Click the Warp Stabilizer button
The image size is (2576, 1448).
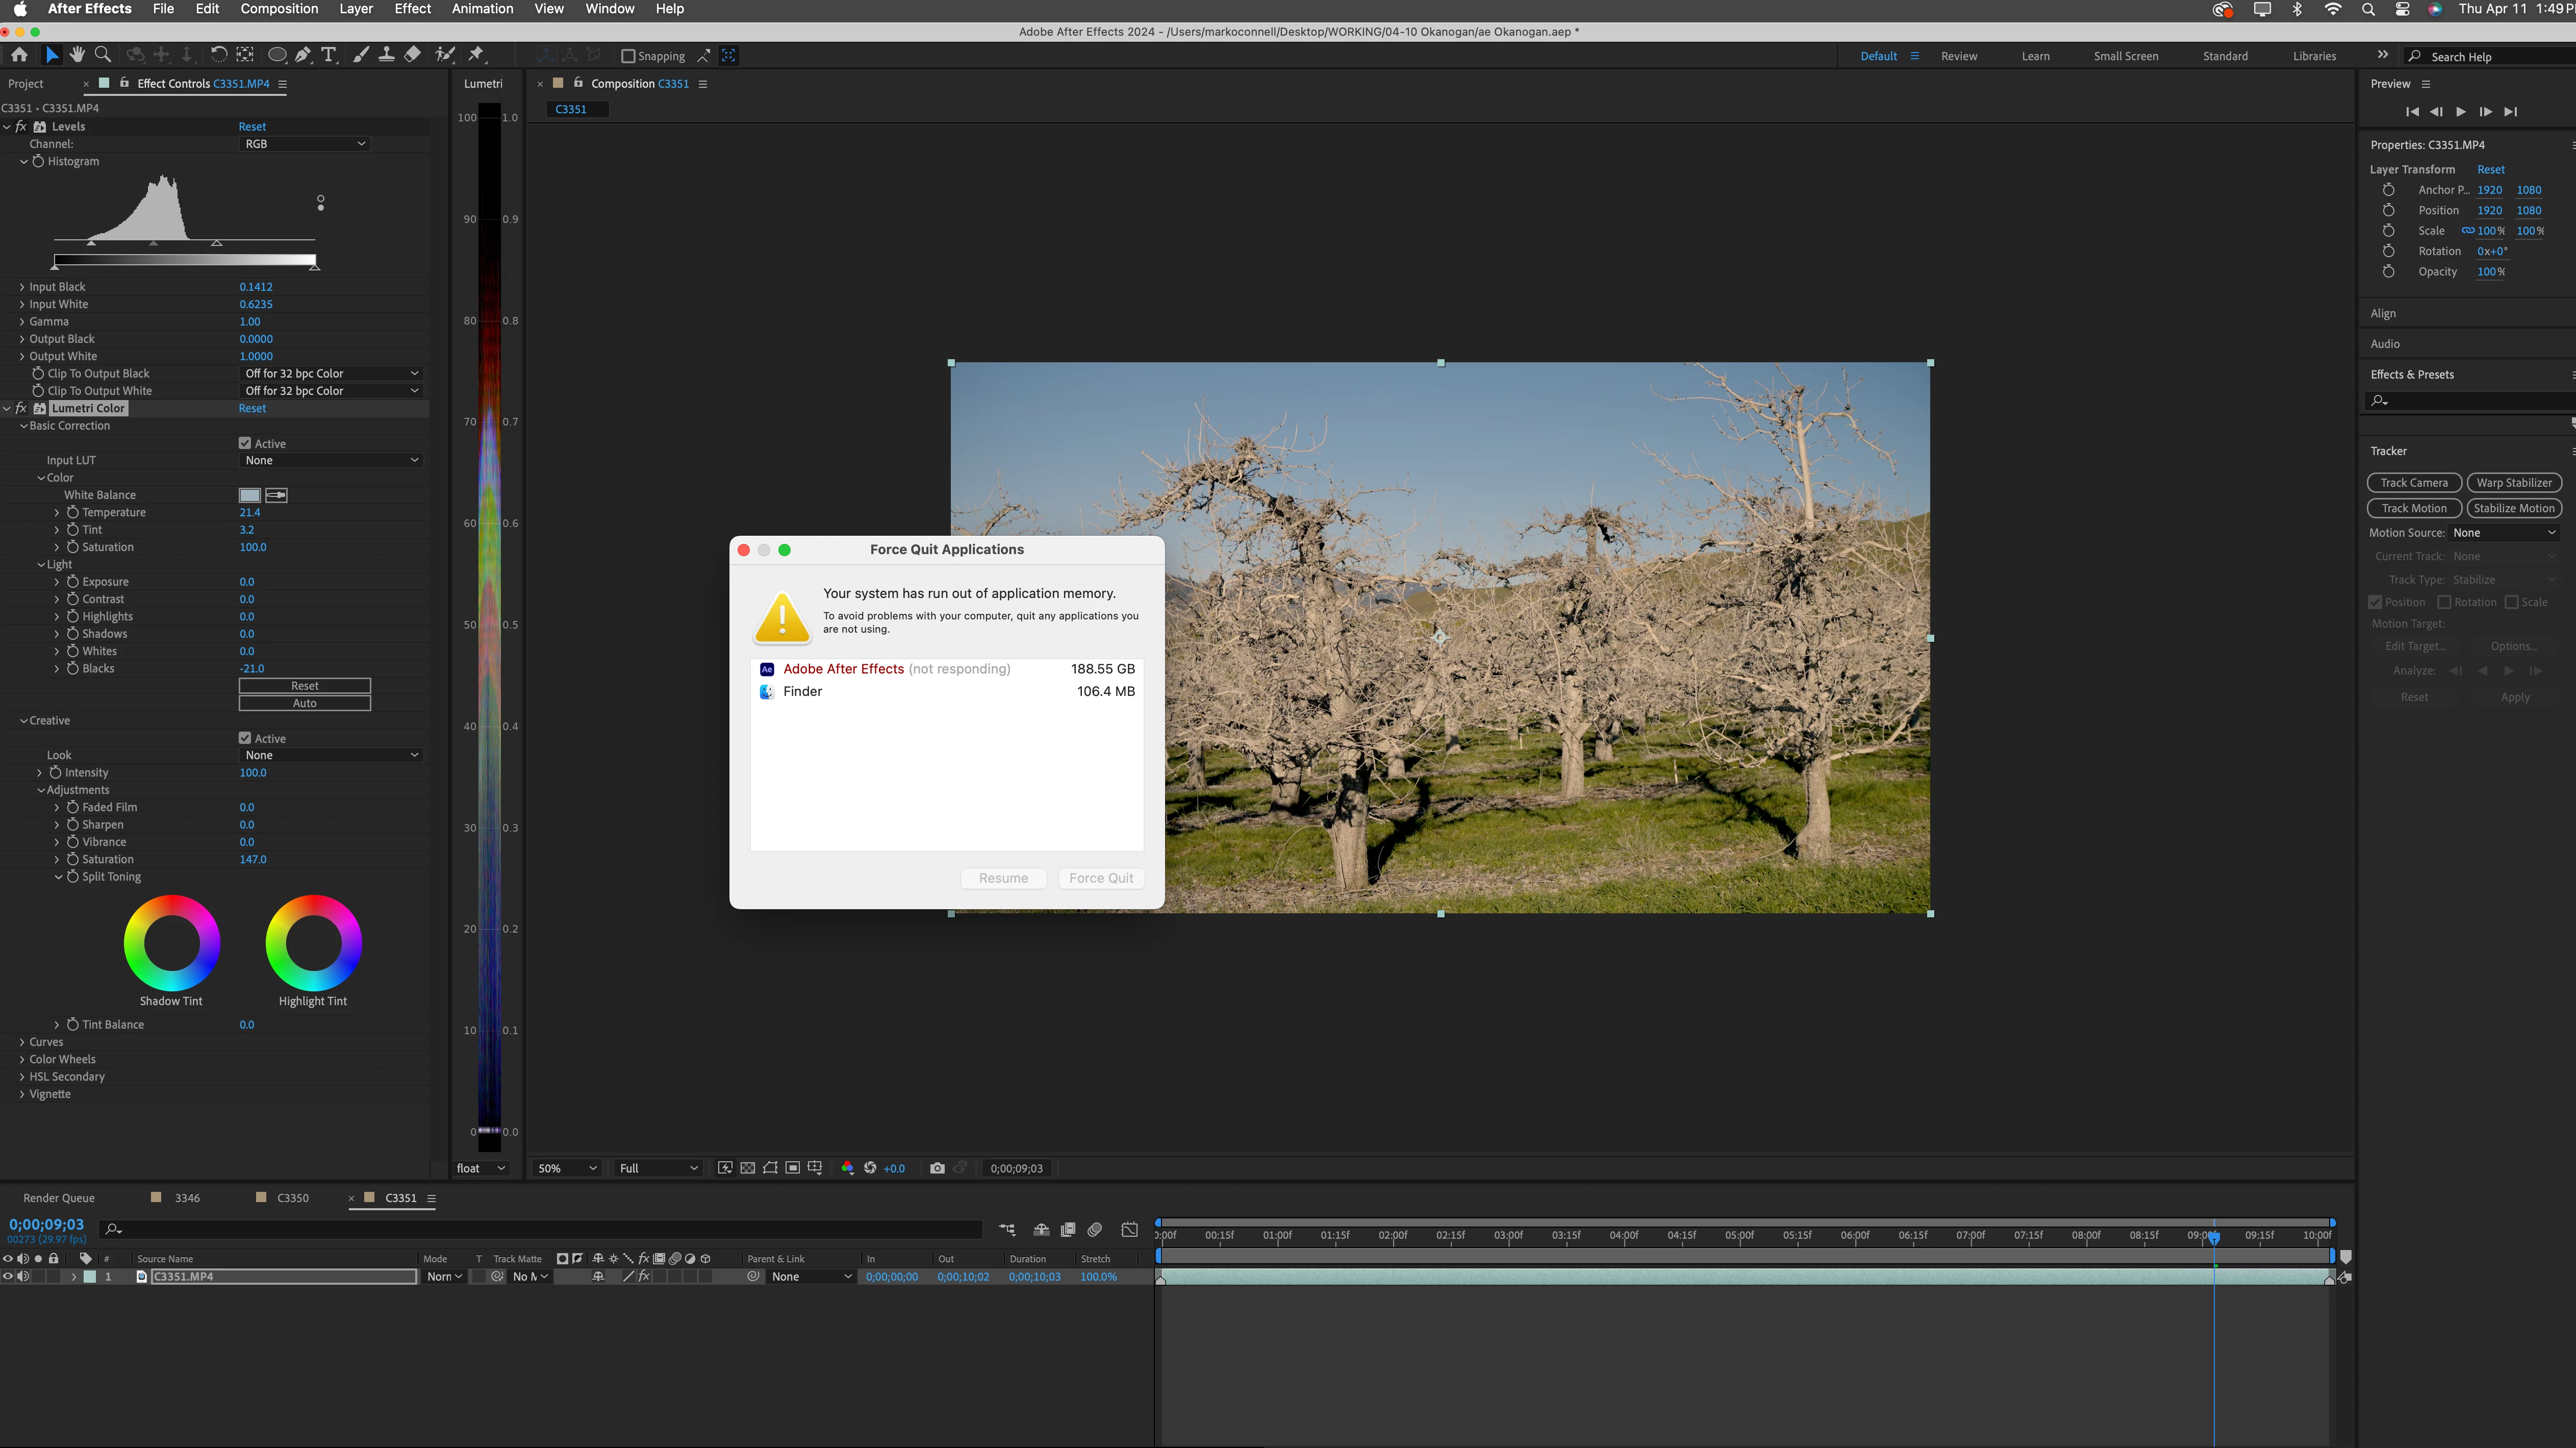tap(2513, 483)
